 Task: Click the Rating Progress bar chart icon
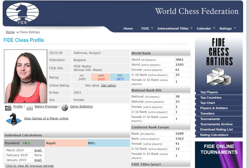coord(30,108)
